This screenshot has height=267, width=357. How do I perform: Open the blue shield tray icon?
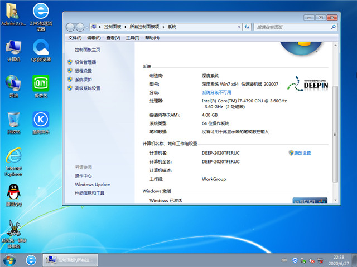[295, 260]
